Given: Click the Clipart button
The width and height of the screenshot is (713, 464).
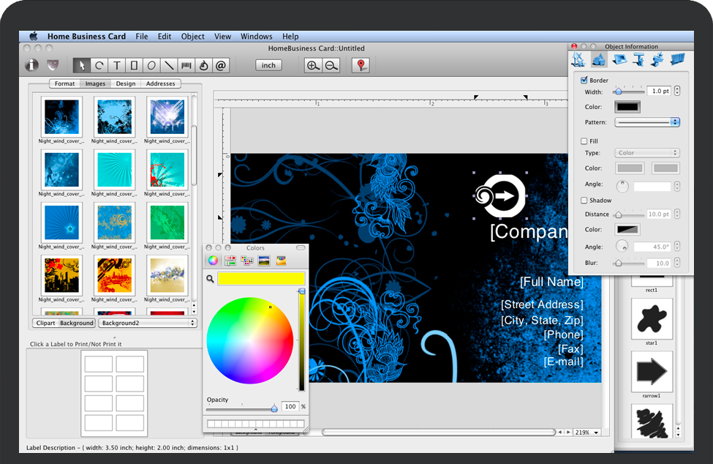Looking at the screenshot, I should click(x=45, y=323).
